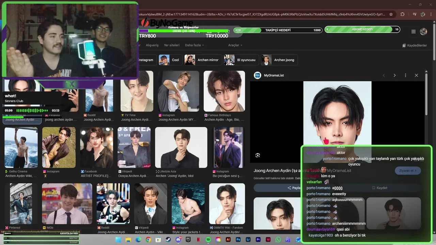Open Google Chrome from taskbar
Viewport: 436px width, 245px height.
click(148, 240)
